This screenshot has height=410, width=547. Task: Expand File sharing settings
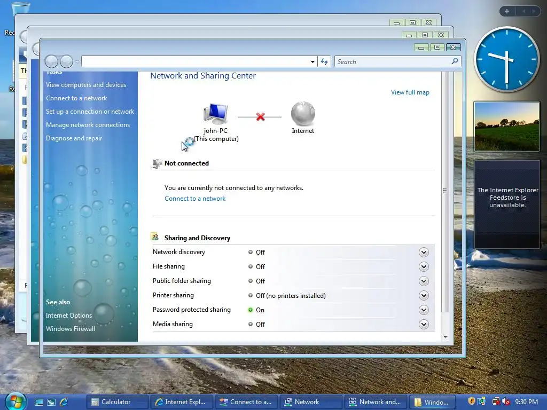(x=424, y=267)
